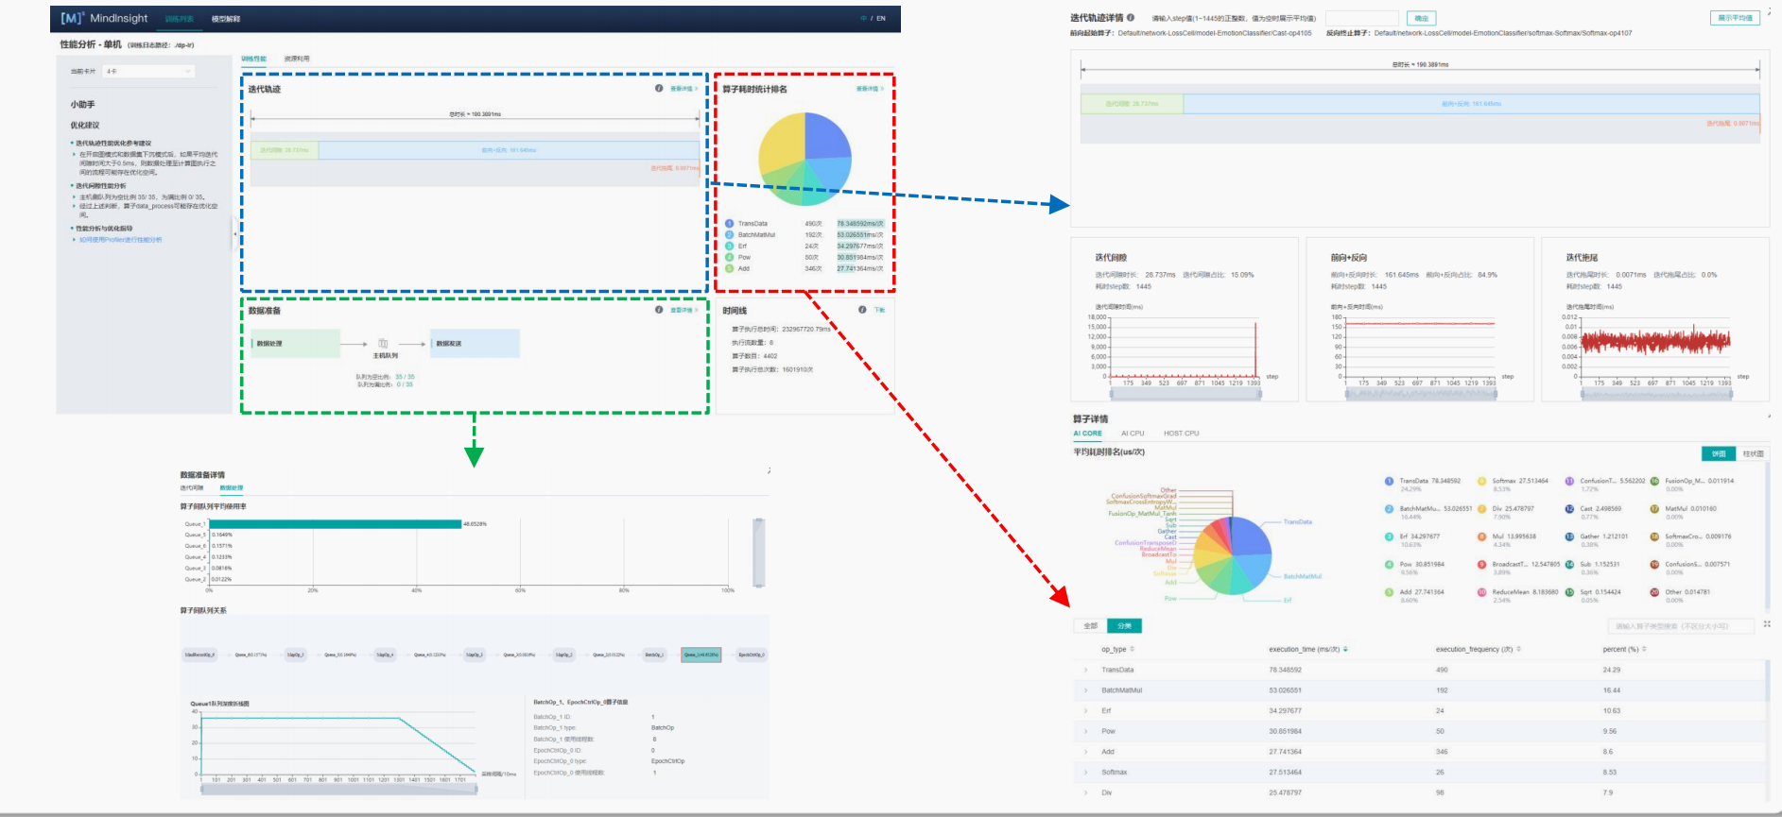Click info icon beside 迭代轨迹详情 title
The height and width of the screenshot is (817, 1782).
[x=1131, y=18]
